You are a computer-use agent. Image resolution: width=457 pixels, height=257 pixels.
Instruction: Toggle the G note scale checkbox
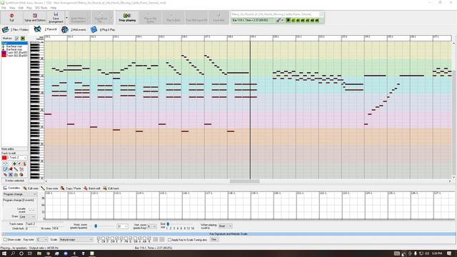(131, 238)
